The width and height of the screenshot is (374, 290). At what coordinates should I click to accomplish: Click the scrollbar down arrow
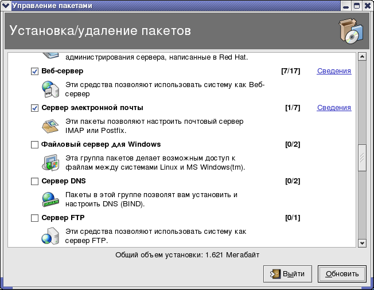tap(362, 243)
